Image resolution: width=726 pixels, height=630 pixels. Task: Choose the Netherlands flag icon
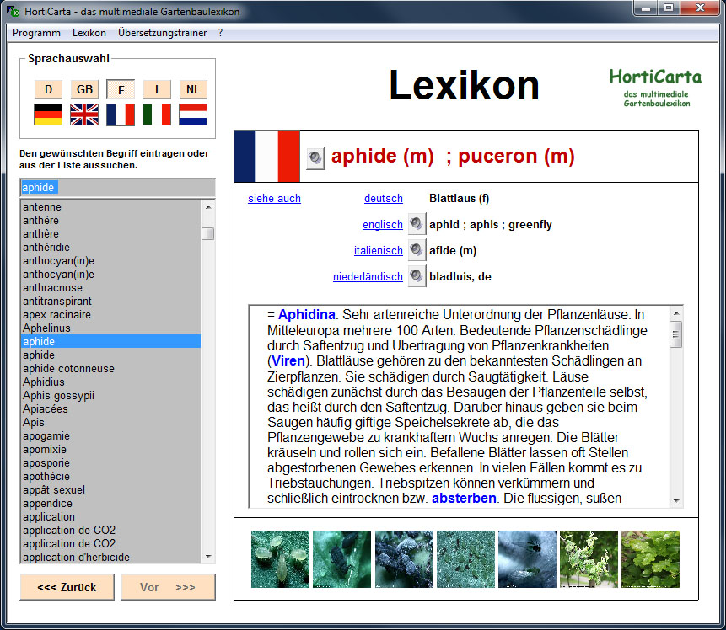point(193,115)
